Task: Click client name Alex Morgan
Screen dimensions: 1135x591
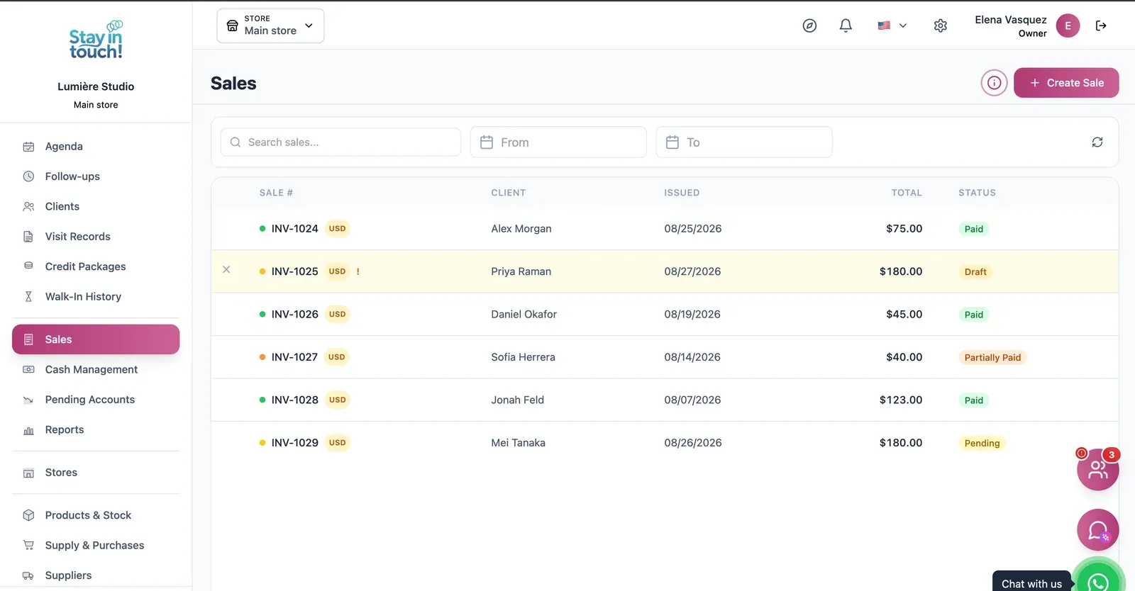Action: coord(521,229)
